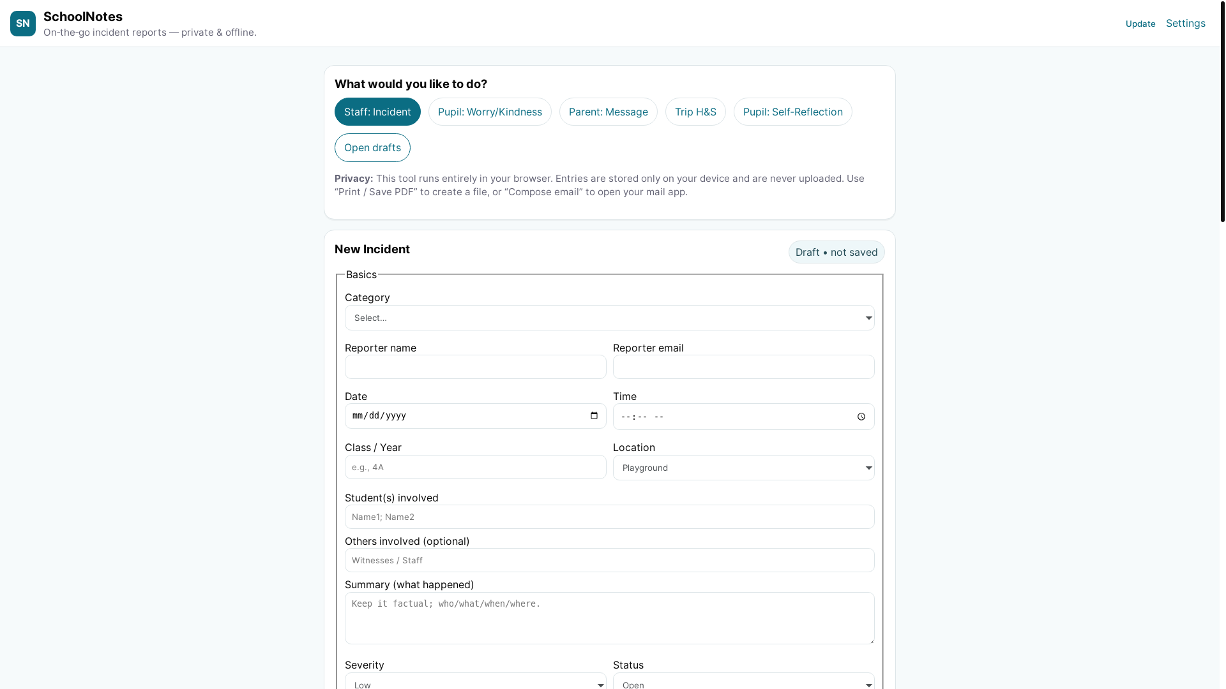Open the Severity dropdown showing Low
The width and height of the screenshot is (1226, 689).
(475, 681)
